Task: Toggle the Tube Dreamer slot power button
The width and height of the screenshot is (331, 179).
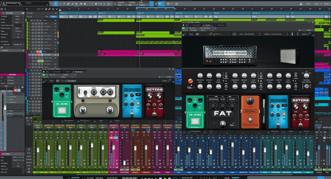Action: coord(62,121)
